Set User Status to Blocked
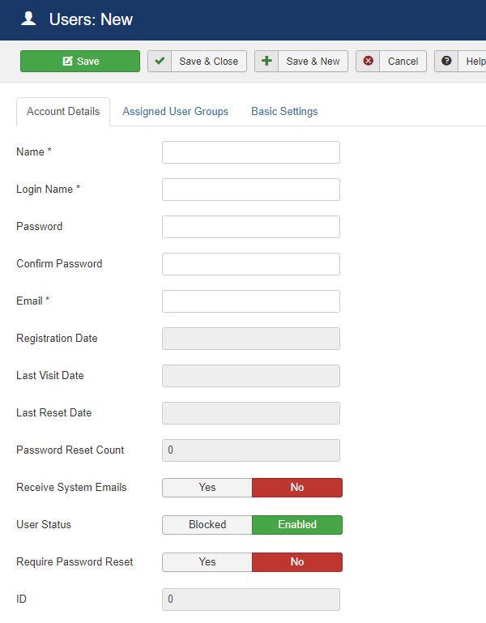Screen dimensions: 486x623 pyautogui.click(x=207, y=525)
